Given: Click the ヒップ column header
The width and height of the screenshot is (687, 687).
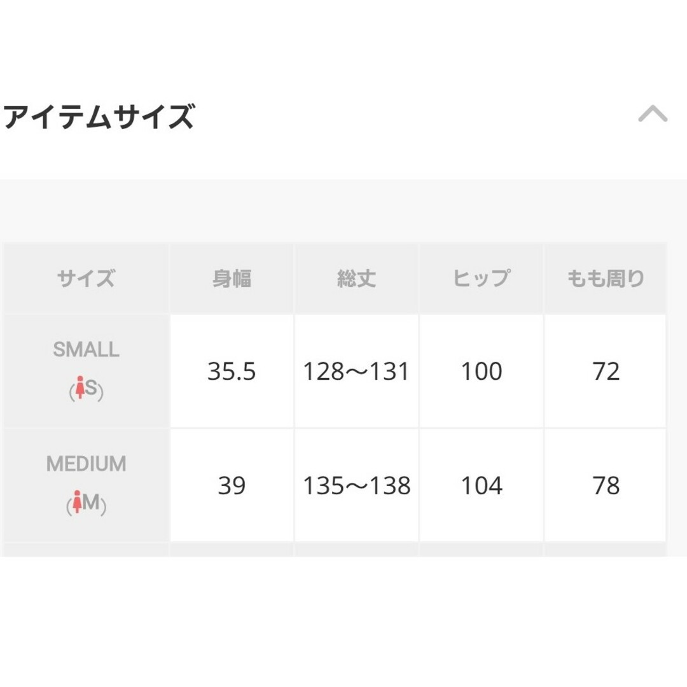Looking at the screenshot, I should click(481, 278).
